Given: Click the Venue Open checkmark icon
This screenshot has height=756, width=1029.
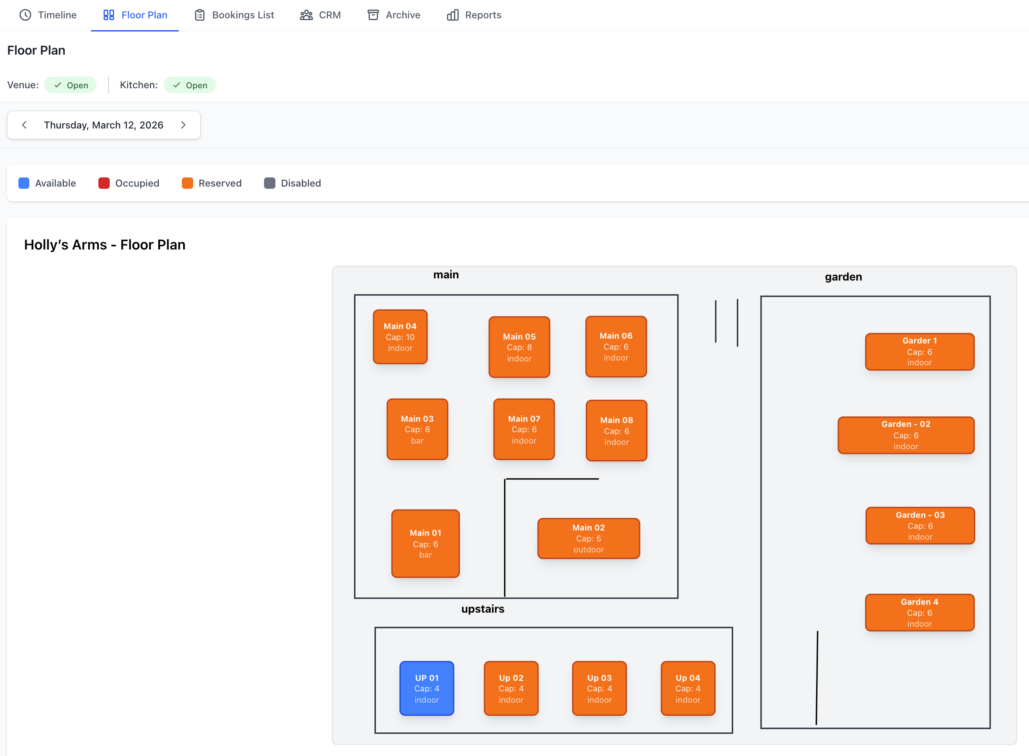Looking at the screenshot, I should [58, 85].
